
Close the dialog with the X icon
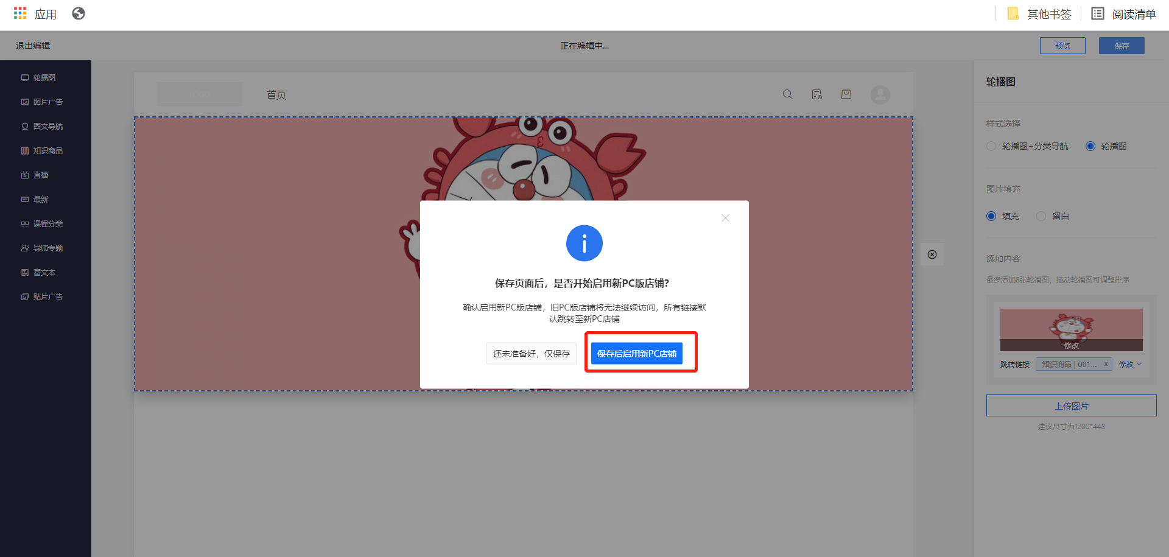coord(725,218)
